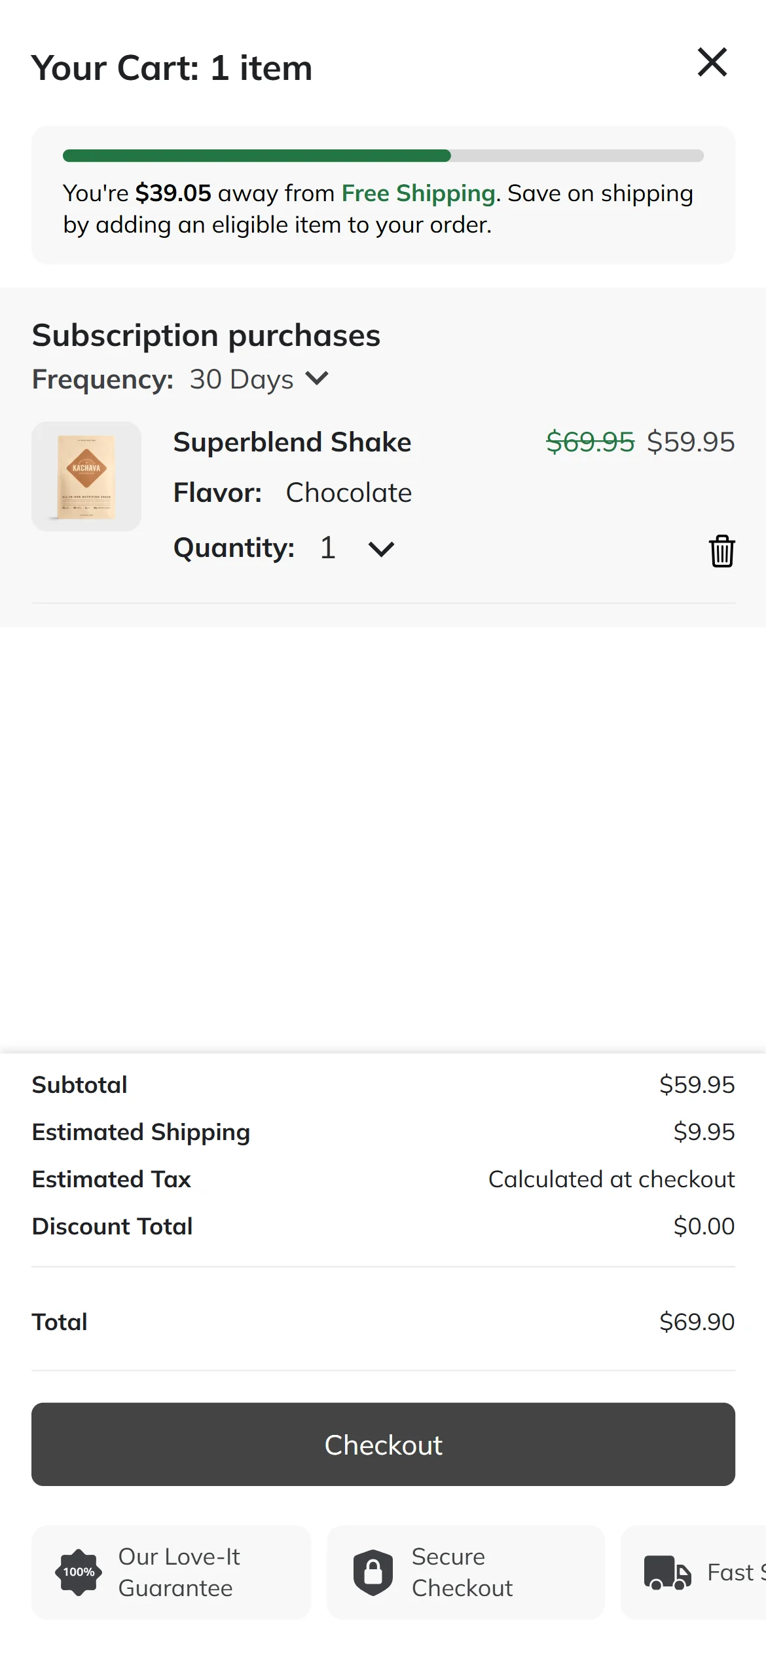Viewport: 766px width, 1659px height.
Task: Click the free shipping progress bar
Action: coord(383,156)
